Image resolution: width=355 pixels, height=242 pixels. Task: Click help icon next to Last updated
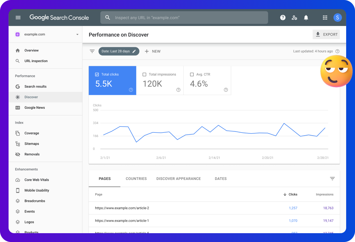337,51
